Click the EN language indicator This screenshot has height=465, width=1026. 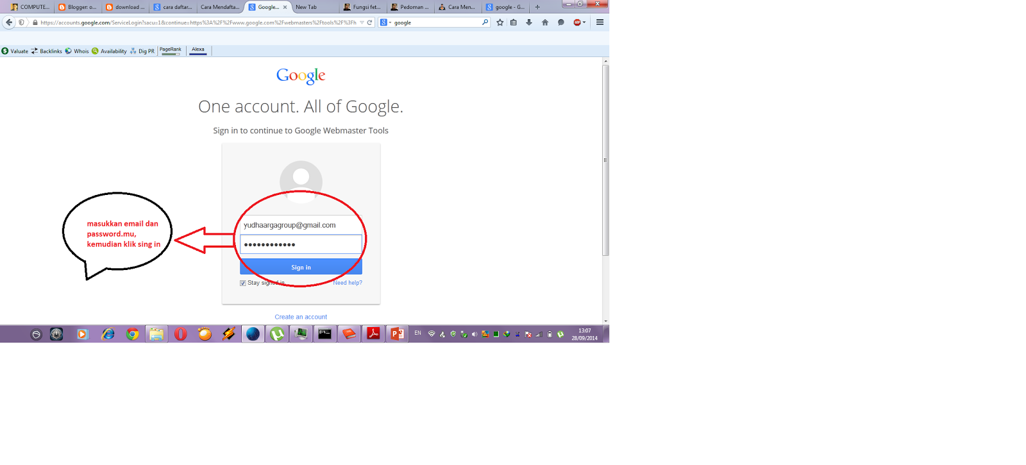tap(417, 334)
